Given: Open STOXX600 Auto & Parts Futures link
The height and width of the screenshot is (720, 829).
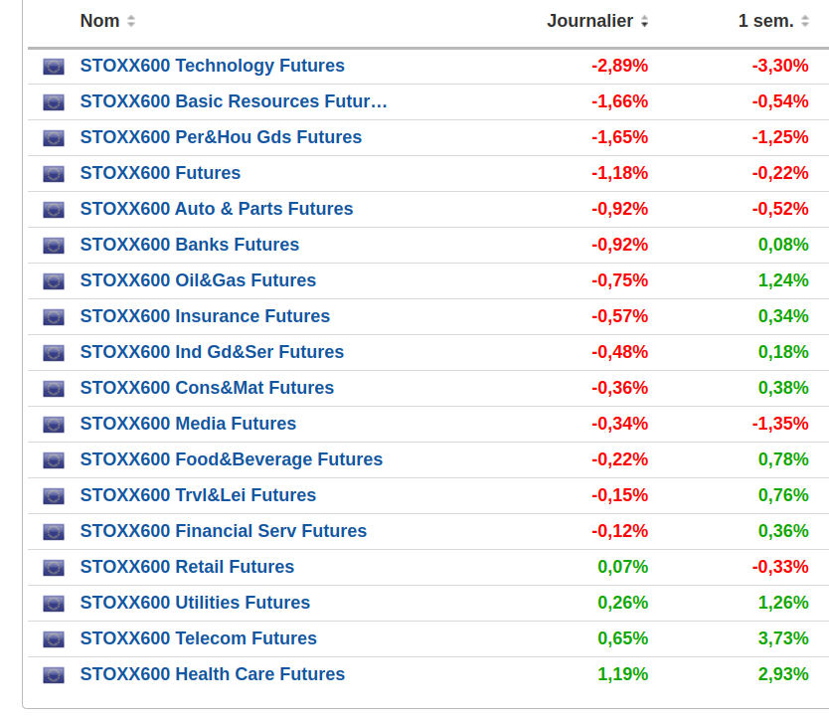Looking at the screenshot, I should coord(217,209).
